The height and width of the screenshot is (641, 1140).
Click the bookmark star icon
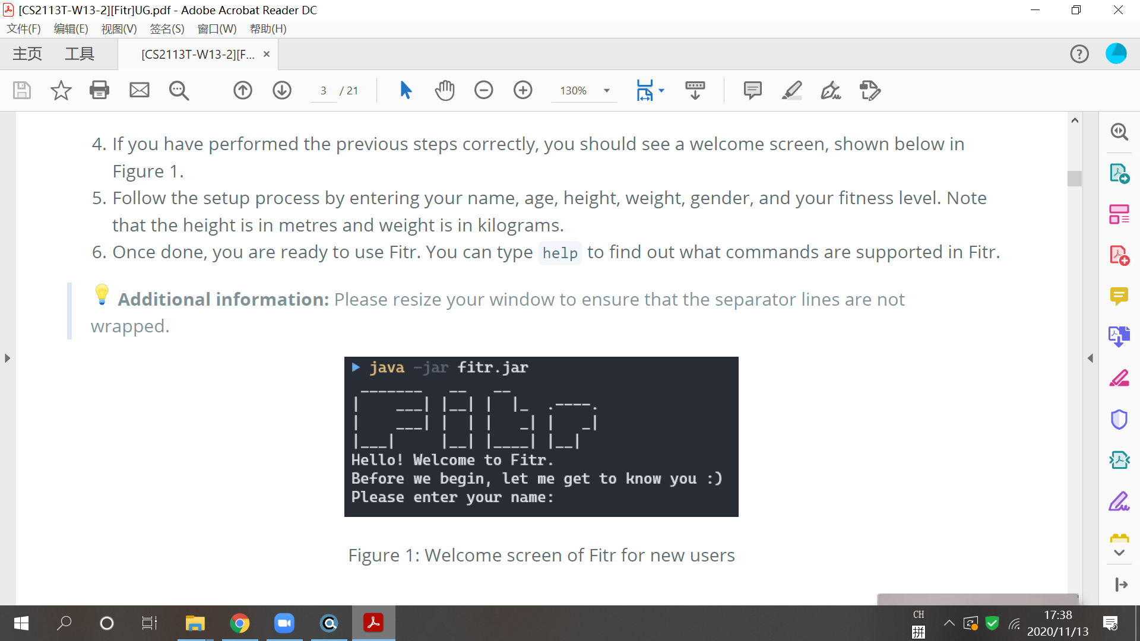coord(61,90)
